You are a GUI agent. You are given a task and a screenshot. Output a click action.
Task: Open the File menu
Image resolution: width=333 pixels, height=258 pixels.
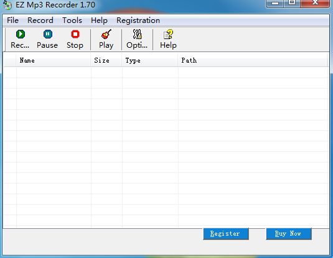point(12,20)
